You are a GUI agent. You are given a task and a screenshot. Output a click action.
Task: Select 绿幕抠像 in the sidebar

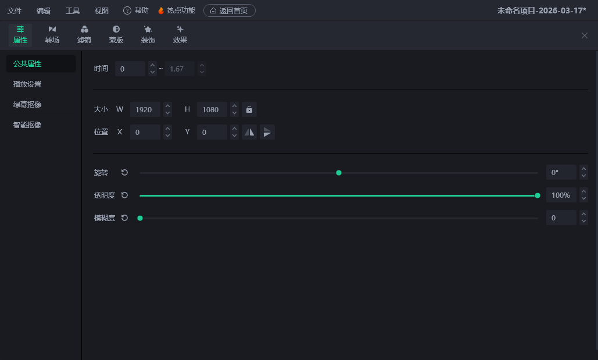tap(27, 105)
